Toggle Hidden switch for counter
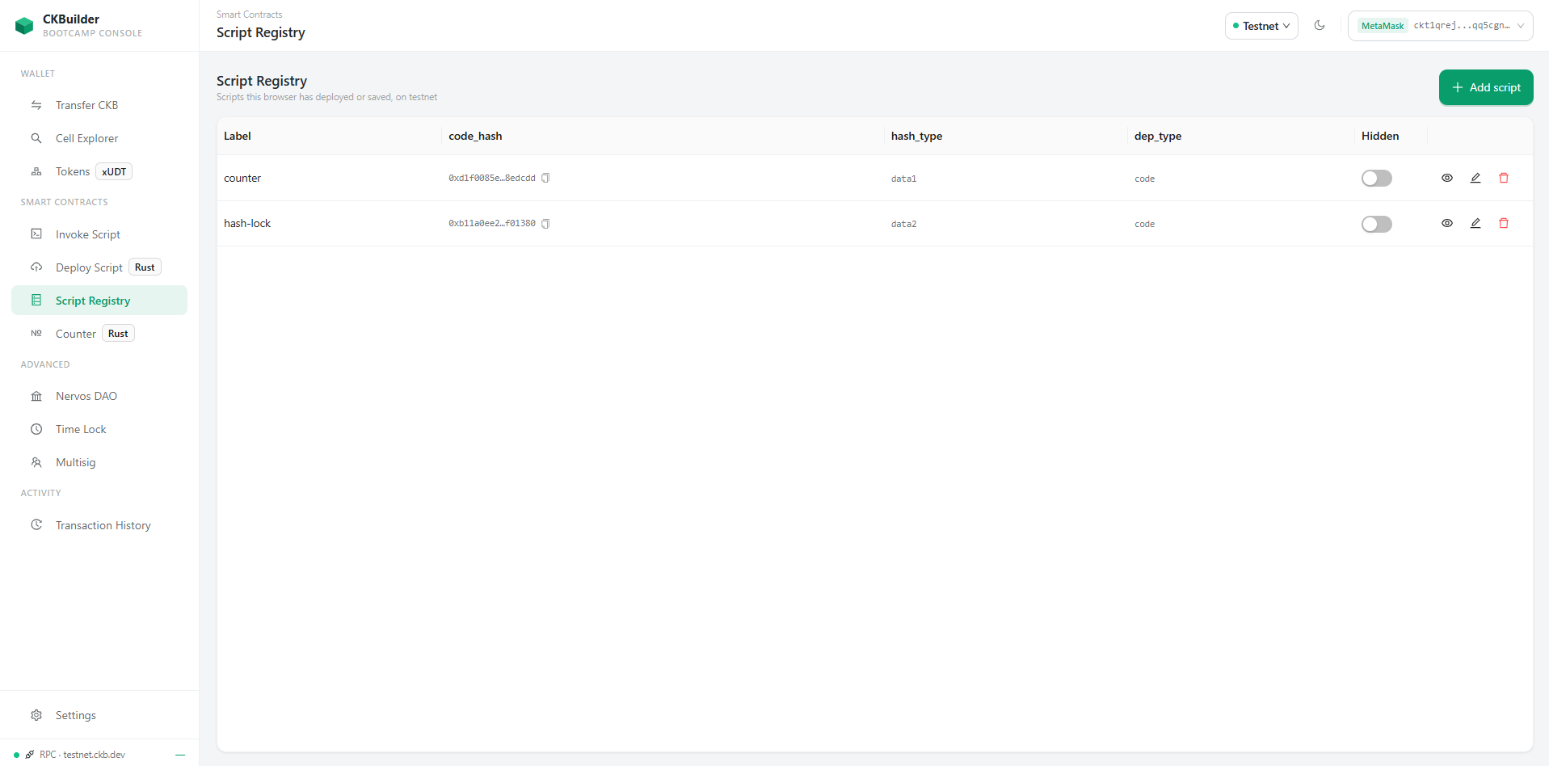The height and width of the screenshot is (766, 1549). pyautogui.click(x=1377, y=178)
